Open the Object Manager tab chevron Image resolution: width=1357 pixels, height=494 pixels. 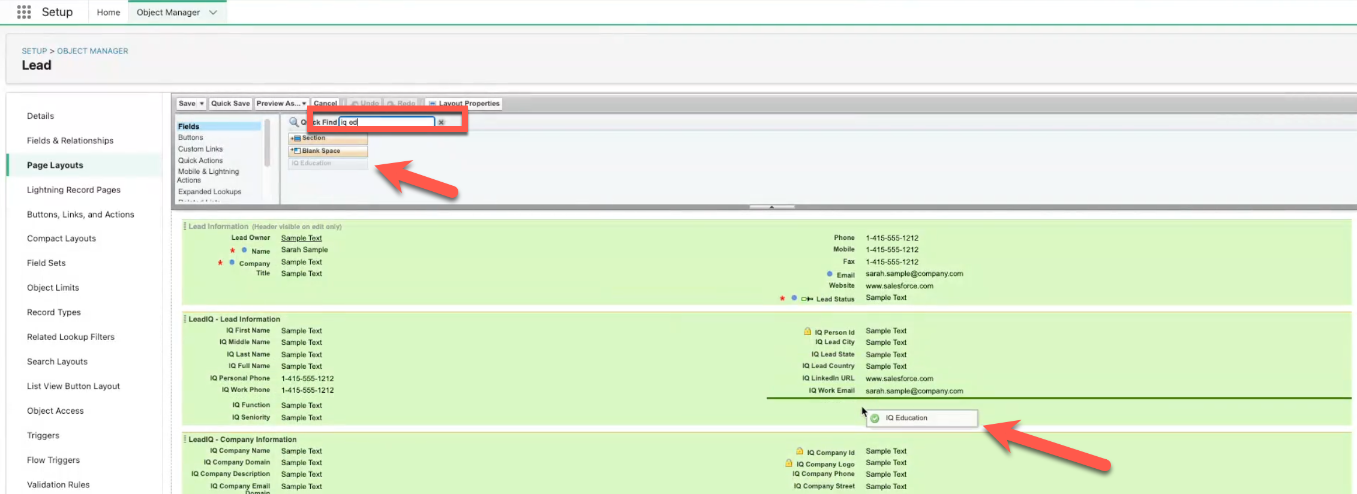tap(213, 13)
